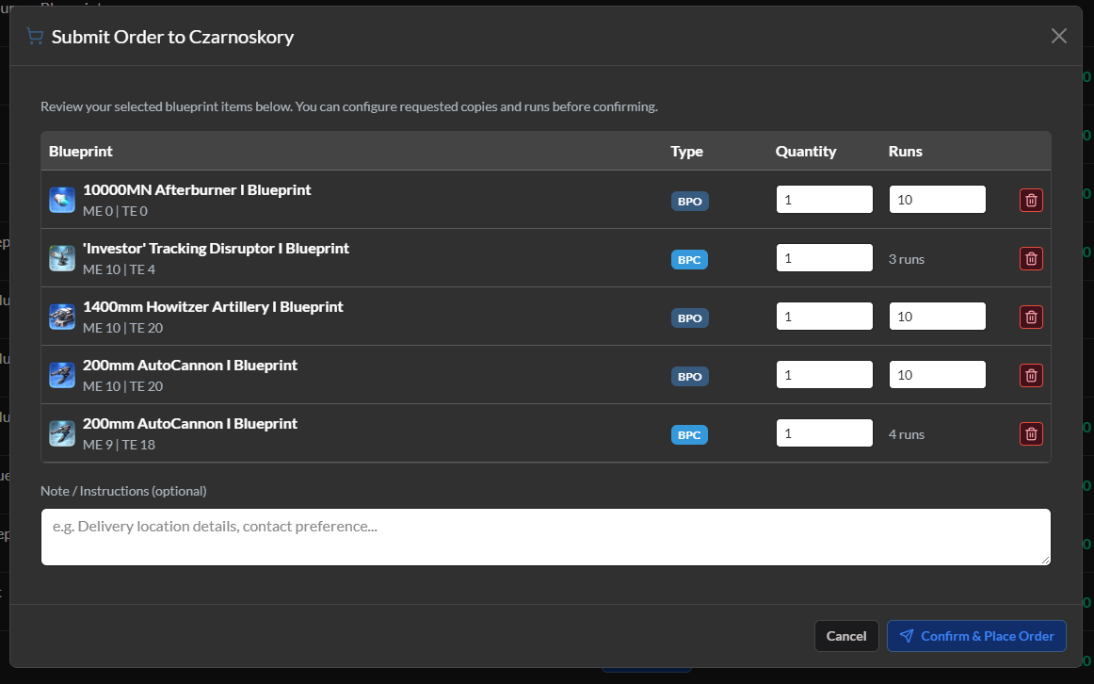Click ''Investor' Tracking Disruptor I Blueprint' name
Image resolution: width=1094 pixels, height=684 pixels.
[x=216, y=249]
